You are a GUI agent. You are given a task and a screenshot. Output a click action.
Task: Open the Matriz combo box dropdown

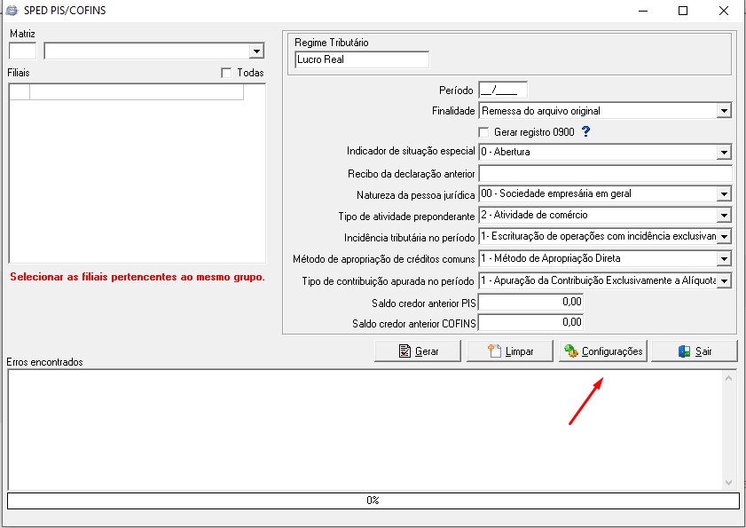coord(256,51)
